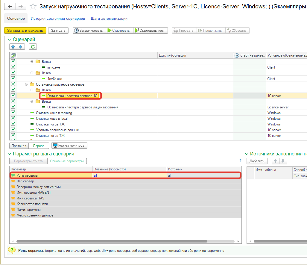Image resolution: width=307 pixels, height=265 pixels.
Task: Refresh the scenario tree with green icon
Action: coord(33,46)
